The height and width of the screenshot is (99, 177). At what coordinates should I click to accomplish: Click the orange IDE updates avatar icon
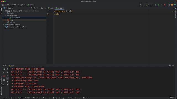click(172, 5)
